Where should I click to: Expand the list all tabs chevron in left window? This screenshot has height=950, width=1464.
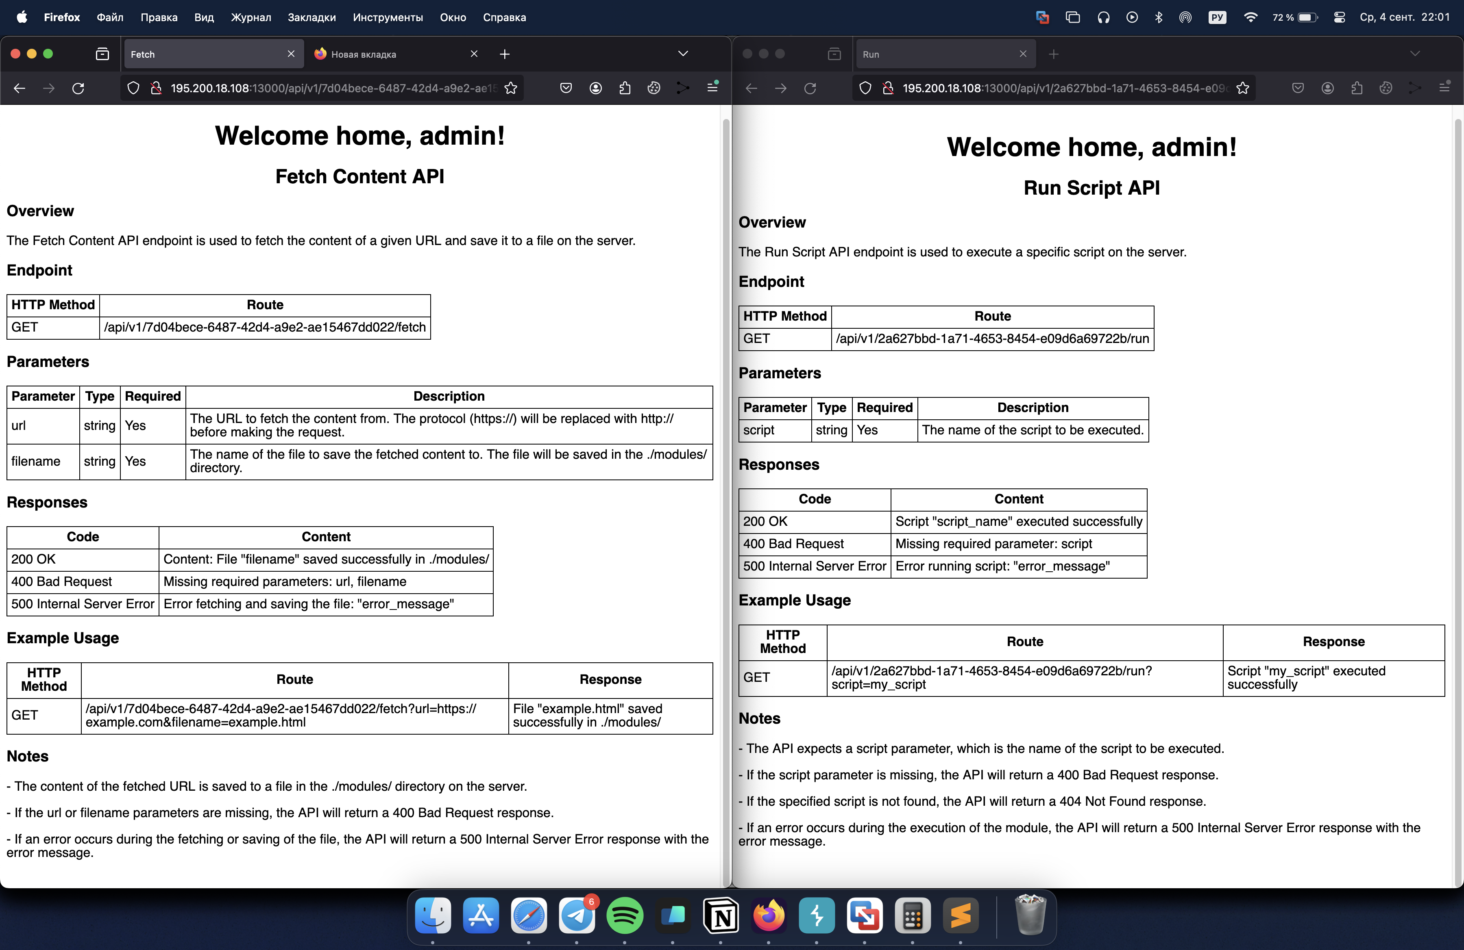click(x=683, y=54)
